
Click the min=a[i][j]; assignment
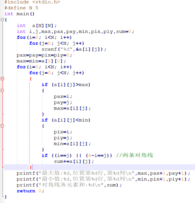pos(72,144)
